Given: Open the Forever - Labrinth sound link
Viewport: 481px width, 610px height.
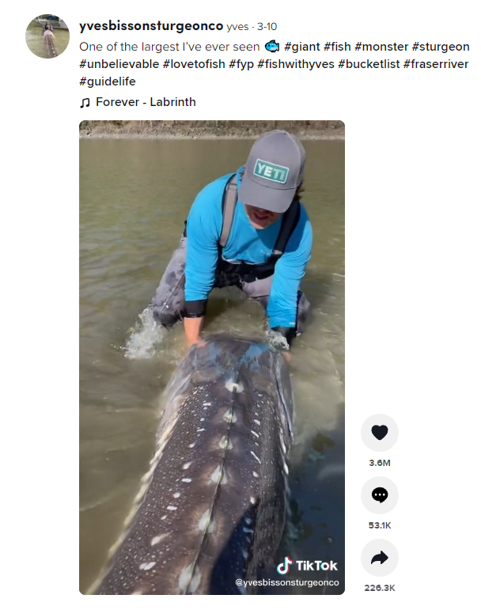Looking at the screenshot, I should pyautogui.click(x=146, y=102).
